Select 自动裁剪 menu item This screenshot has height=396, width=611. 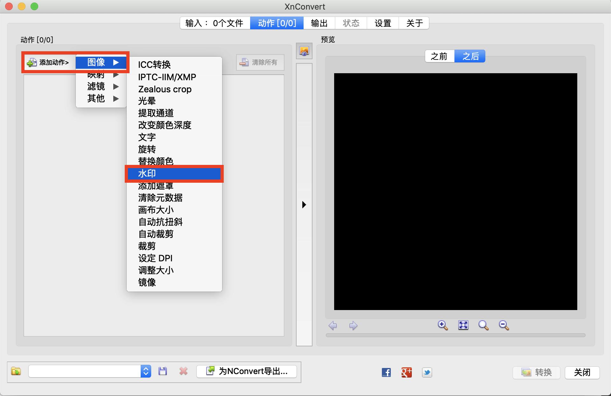click(x=174, y=234)
